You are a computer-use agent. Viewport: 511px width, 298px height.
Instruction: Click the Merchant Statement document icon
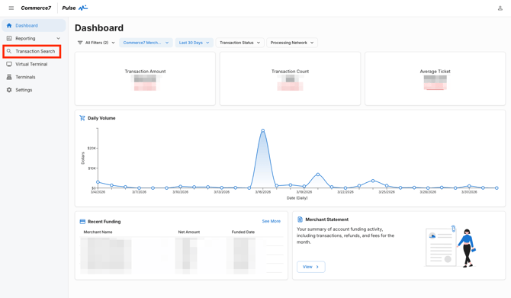coord(300,219)
